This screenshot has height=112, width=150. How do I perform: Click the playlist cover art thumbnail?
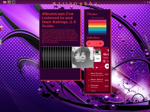[97, 55]
